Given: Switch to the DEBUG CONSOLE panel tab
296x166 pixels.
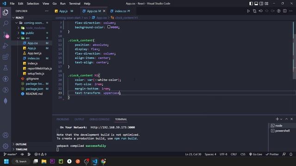Looking at the screenshot, I should pyautogui.click(x=99, y=119).
